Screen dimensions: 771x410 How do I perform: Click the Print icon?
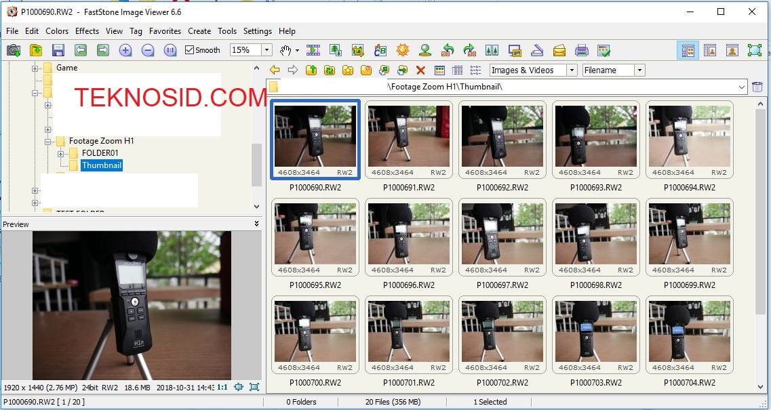(x=582, y=50)
